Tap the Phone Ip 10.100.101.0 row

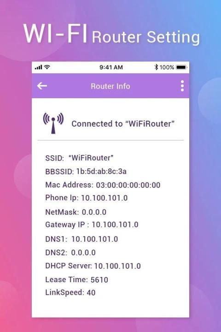coord(87,198)
